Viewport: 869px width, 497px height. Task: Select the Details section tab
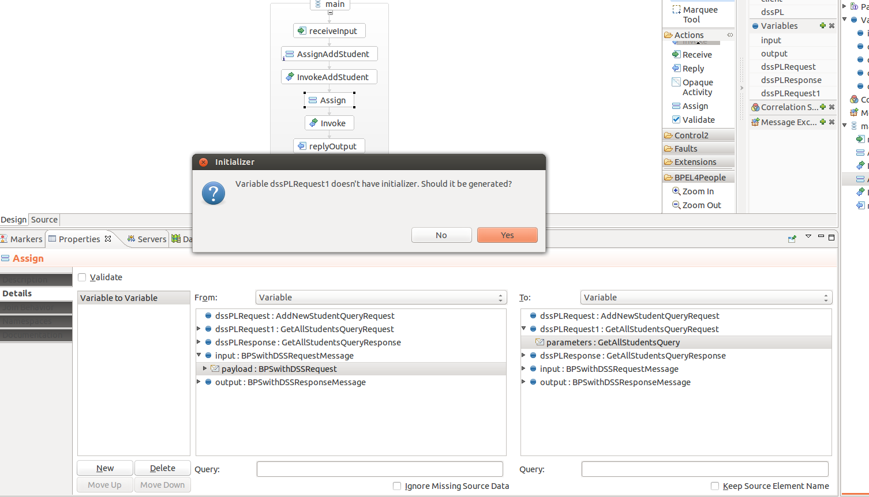coord(36,293)
